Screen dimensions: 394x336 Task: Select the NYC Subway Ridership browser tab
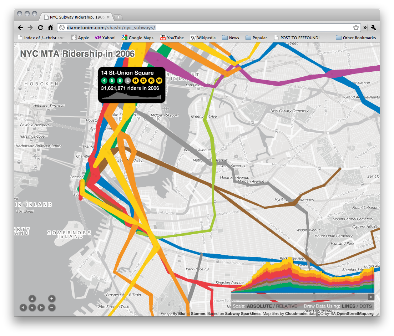click(x=75, y=17)
